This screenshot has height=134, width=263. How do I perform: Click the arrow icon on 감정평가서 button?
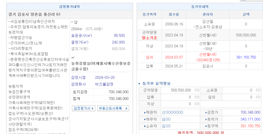tap(93, 108)
